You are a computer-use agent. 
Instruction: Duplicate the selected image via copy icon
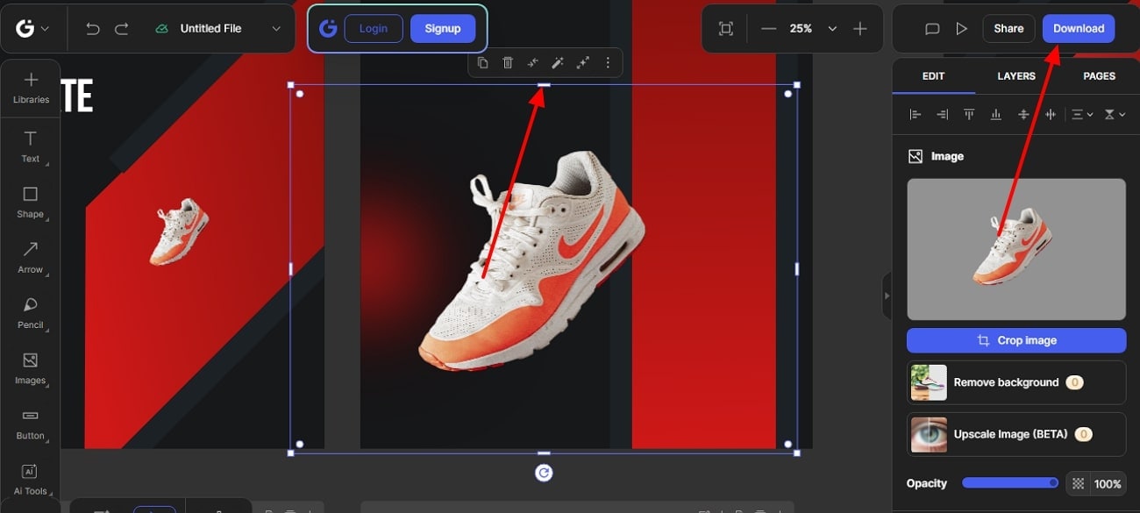[482, 62]
